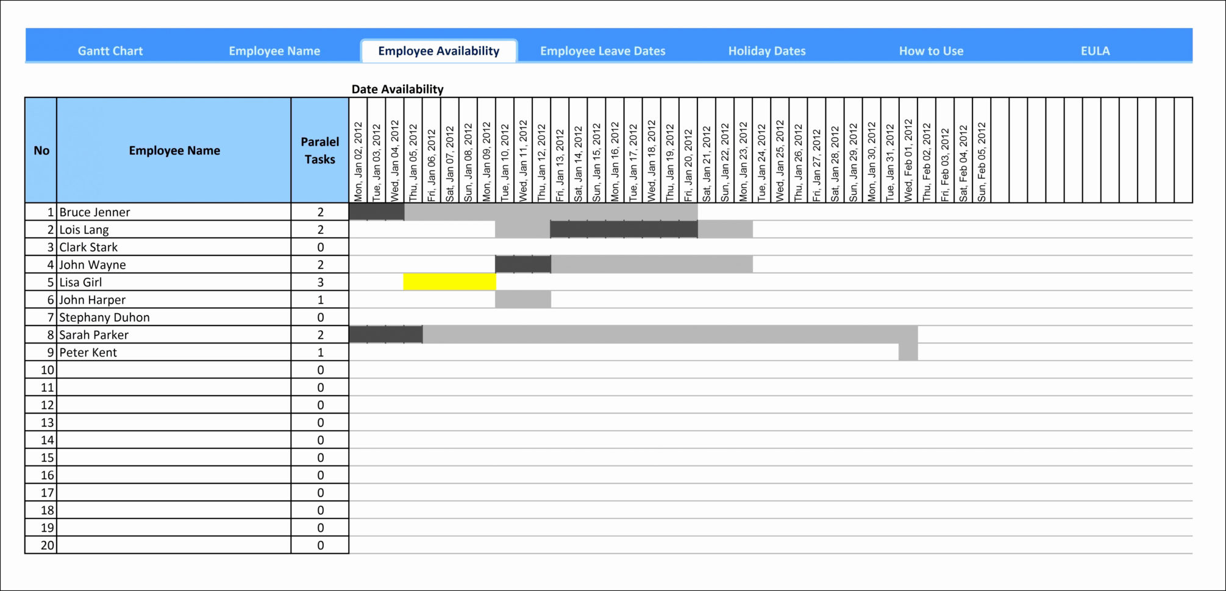Click row number 10 in the No column
The height and width of the screenshot is (591, 1226).
(x=41, y=369)
